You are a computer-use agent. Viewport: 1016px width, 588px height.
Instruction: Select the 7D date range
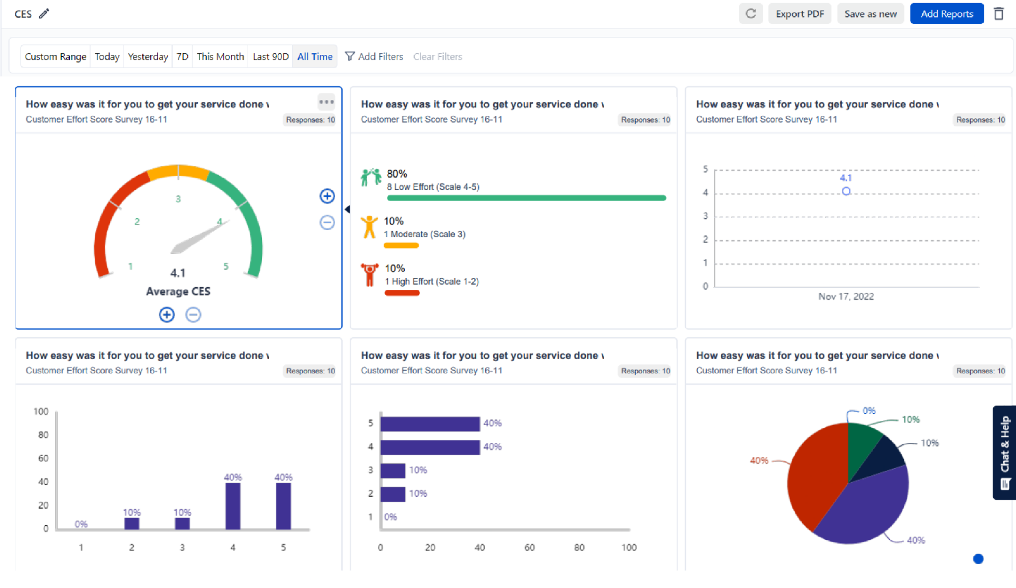tap(182, 56)
